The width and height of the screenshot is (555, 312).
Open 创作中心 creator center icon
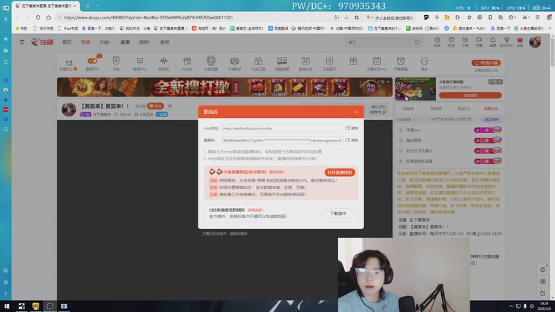click(x=506, y=42)
